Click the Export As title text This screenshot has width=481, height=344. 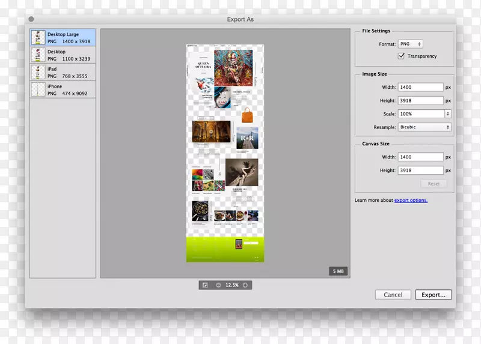pyautogui.click(x=240, y=19)
